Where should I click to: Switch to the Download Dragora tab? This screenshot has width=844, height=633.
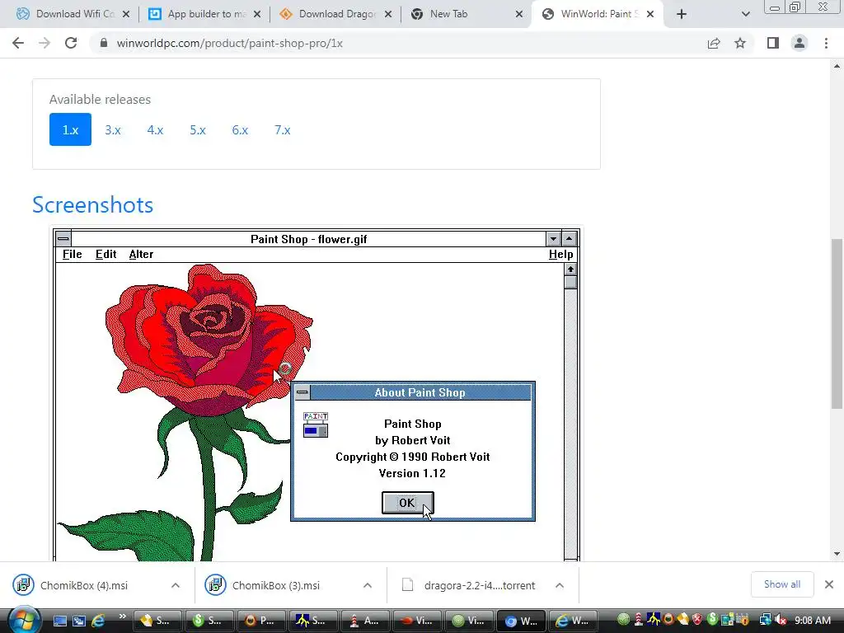335,14
